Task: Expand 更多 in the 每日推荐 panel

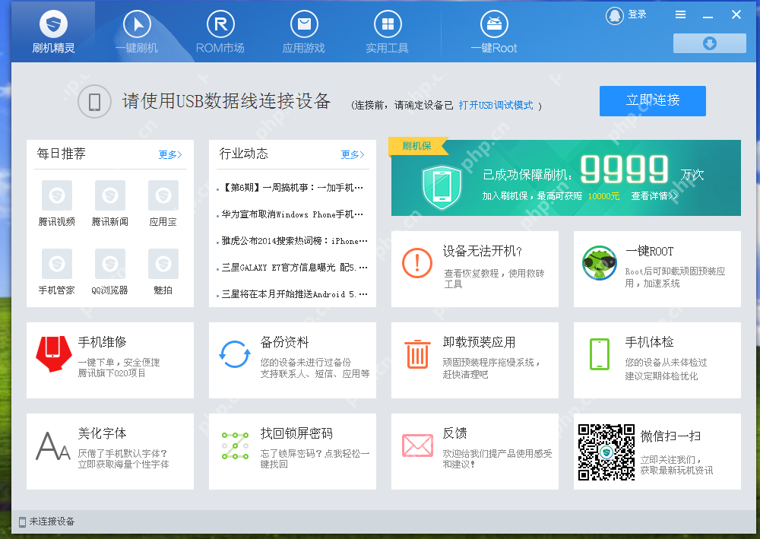Action: [166, 154]
